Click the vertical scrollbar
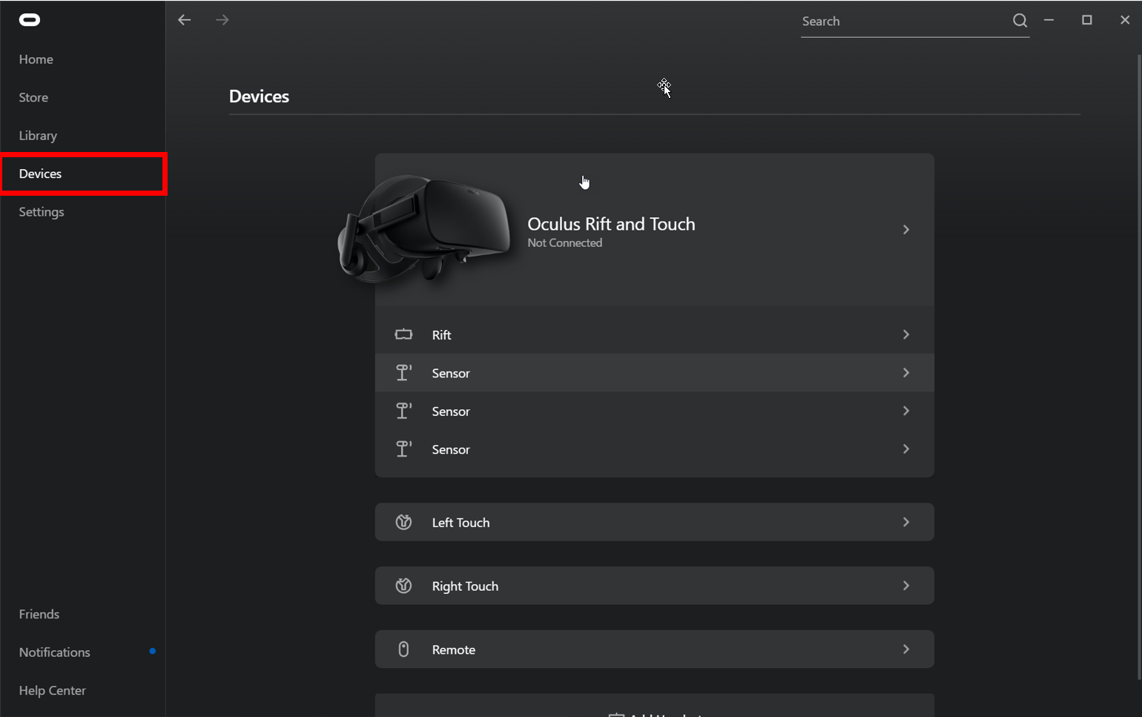This screenshot has width=1142, height=717. 1139,367
